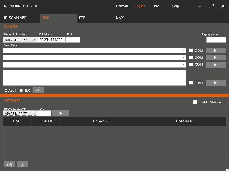
Task: Open the IP-SCANNER tab
Action: coord(15,18)
